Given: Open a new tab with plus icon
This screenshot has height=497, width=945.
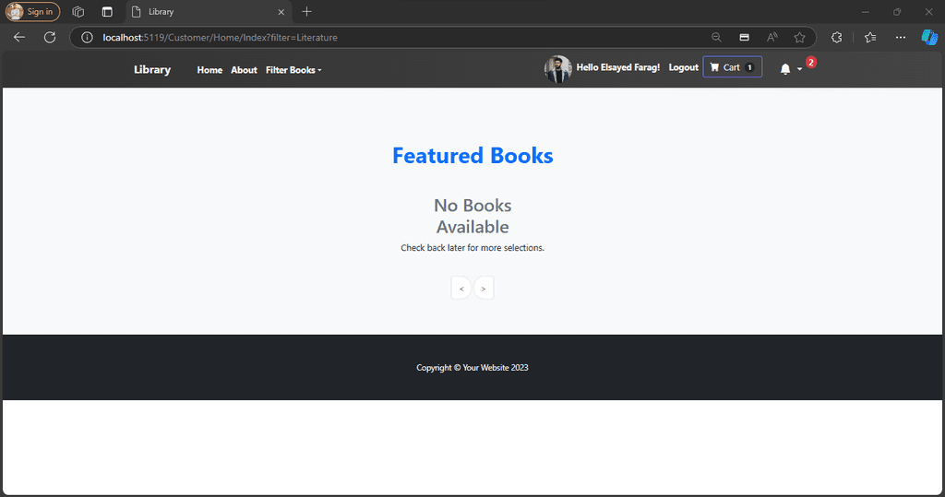Looking at the screenshot, I should coord(306,11).
